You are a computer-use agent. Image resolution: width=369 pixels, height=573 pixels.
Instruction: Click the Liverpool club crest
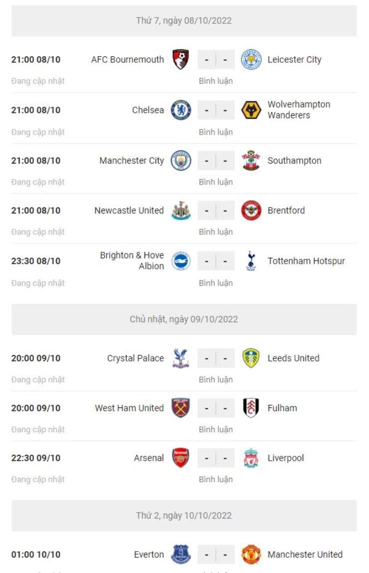coord(251,458)
